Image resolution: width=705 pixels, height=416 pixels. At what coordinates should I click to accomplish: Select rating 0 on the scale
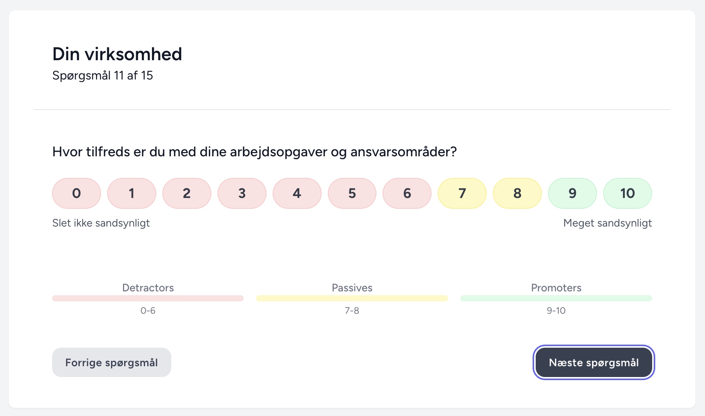[x=76, y=193]
